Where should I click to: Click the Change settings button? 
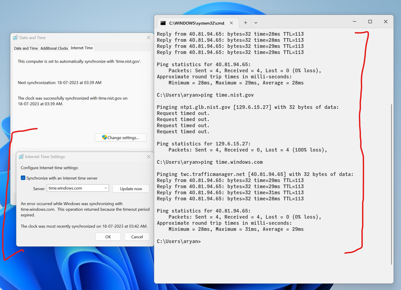121,138
